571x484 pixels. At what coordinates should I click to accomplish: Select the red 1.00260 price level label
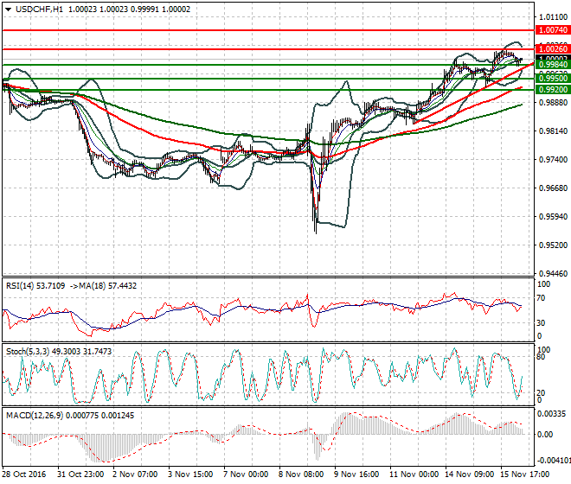[552, 49]
